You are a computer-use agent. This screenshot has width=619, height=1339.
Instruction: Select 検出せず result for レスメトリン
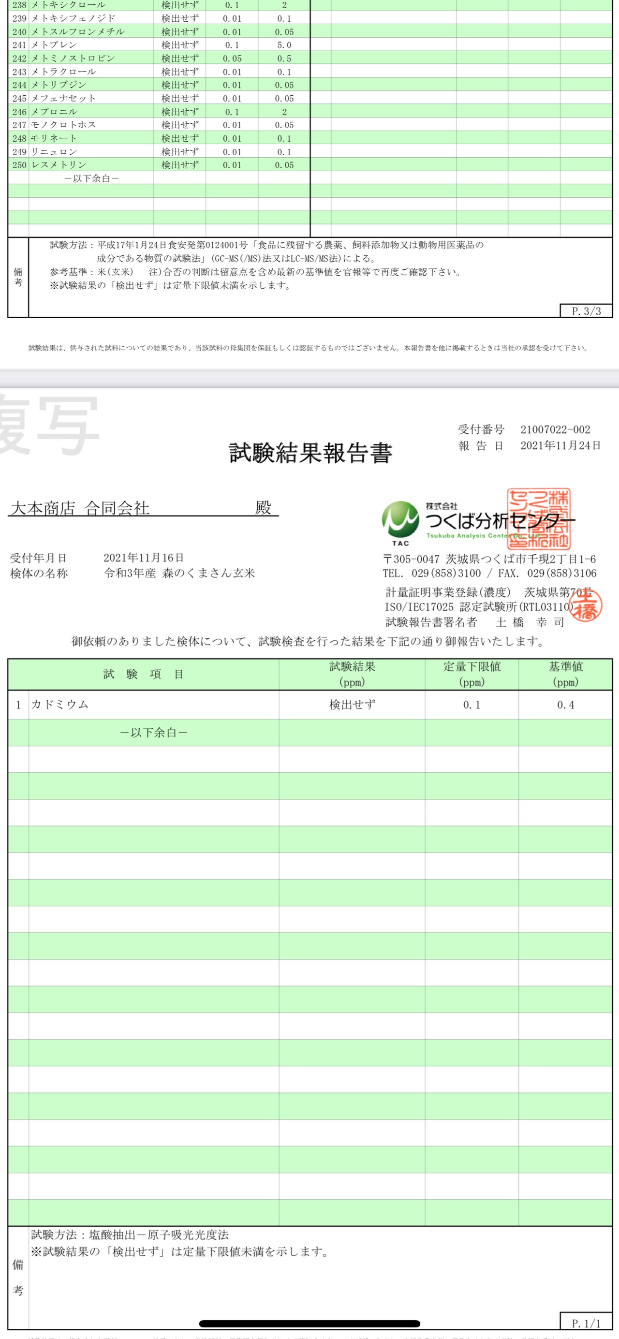coord(180,165)
